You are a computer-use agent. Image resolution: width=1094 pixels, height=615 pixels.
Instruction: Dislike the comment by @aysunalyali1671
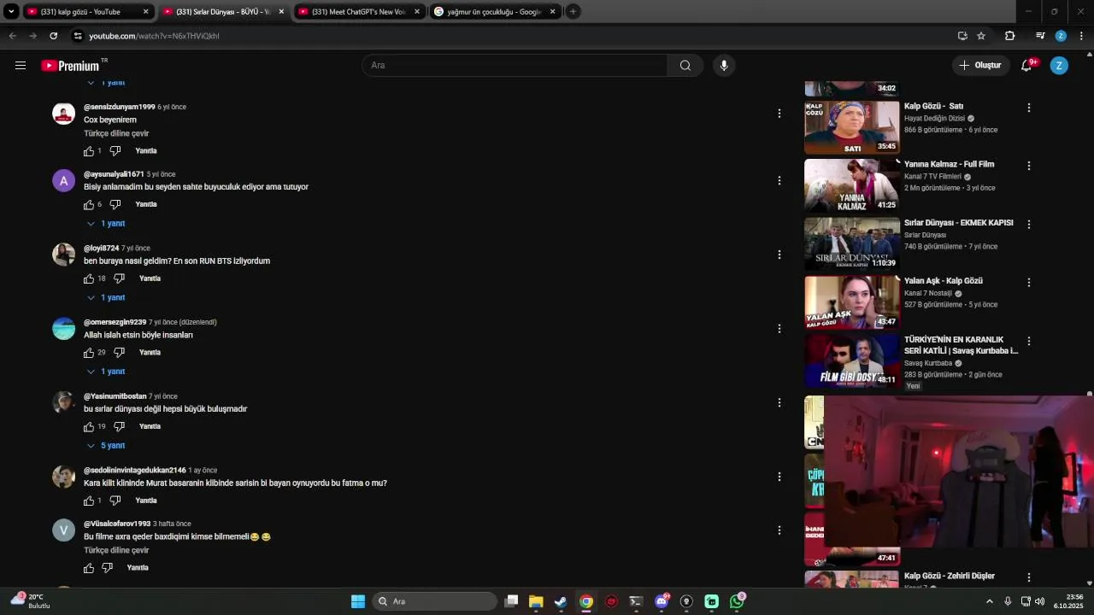coord(115,205)
